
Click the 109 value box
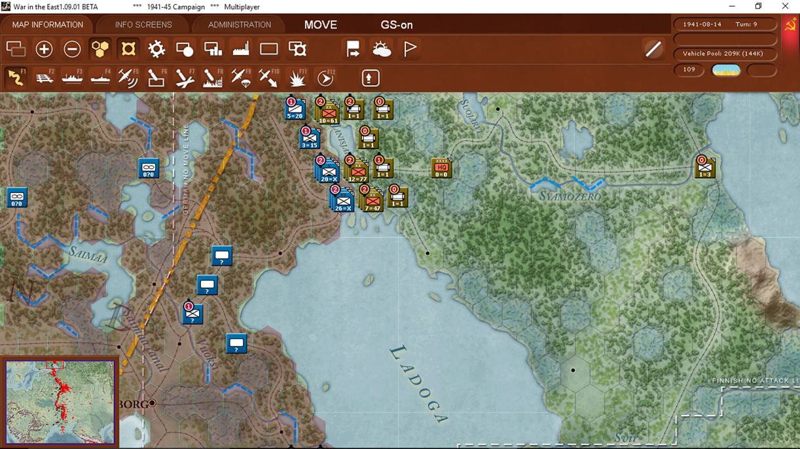coord(689,69)
